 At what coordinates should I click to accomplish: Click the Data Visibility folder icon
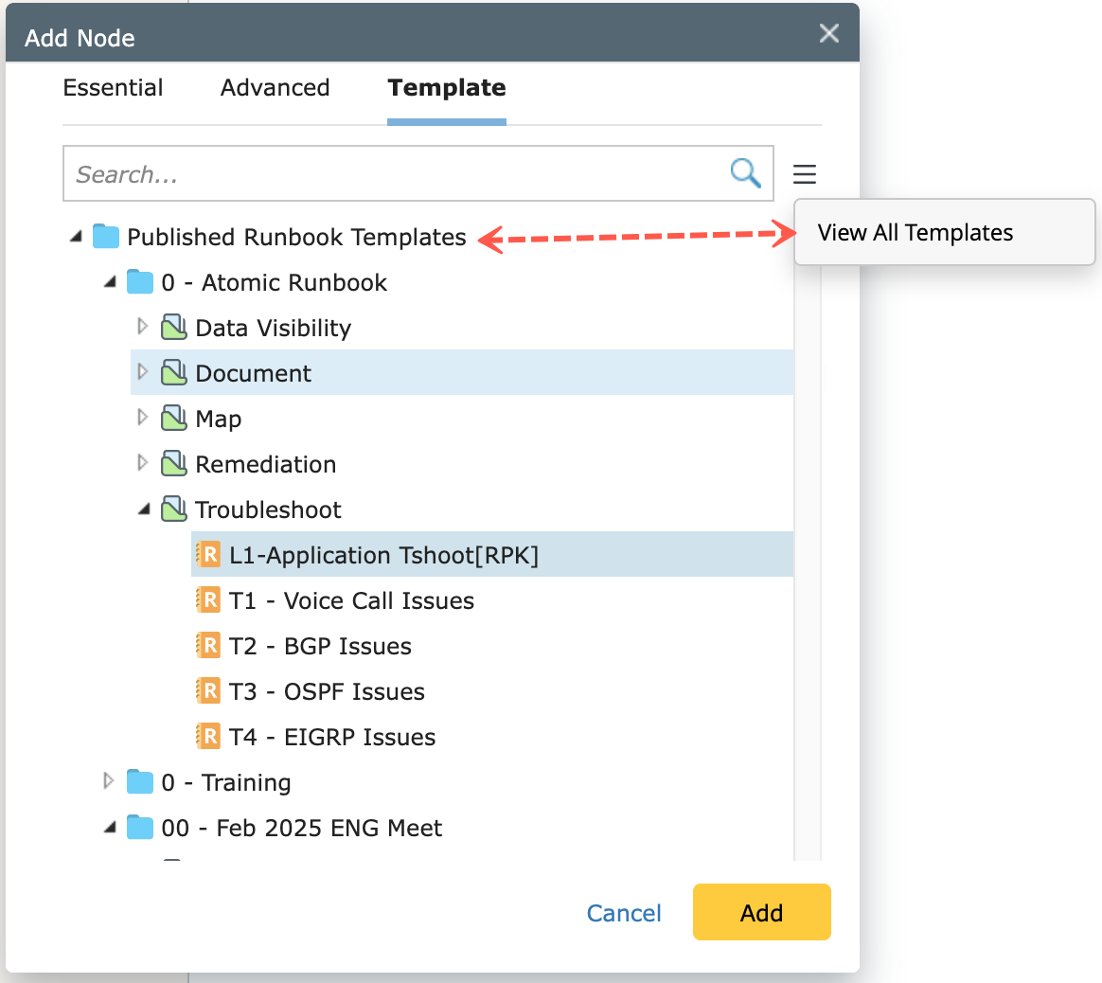coord(174,328)
